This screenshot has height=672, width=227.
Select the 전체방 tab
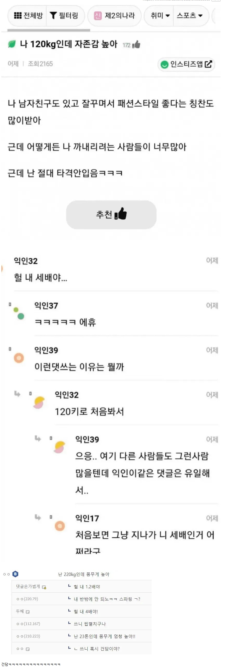coord(28,16)
